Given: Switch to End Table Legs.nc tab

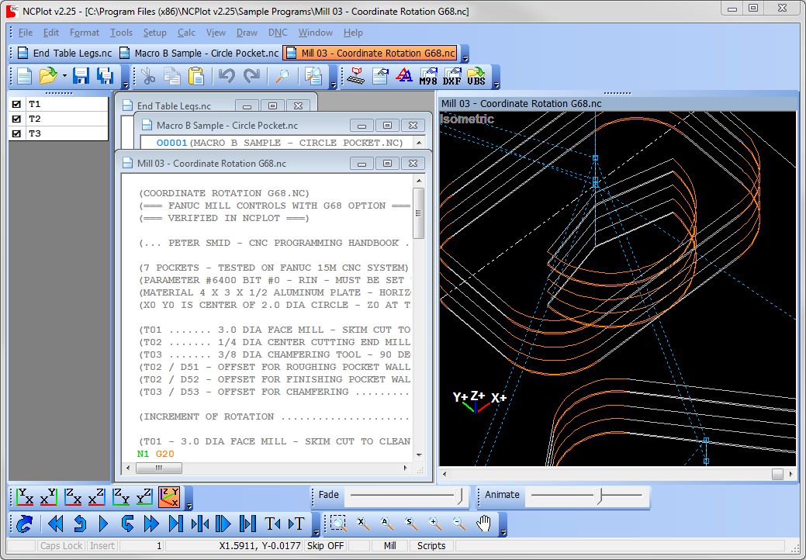Looking at the screenshot, I should [64, 53].
